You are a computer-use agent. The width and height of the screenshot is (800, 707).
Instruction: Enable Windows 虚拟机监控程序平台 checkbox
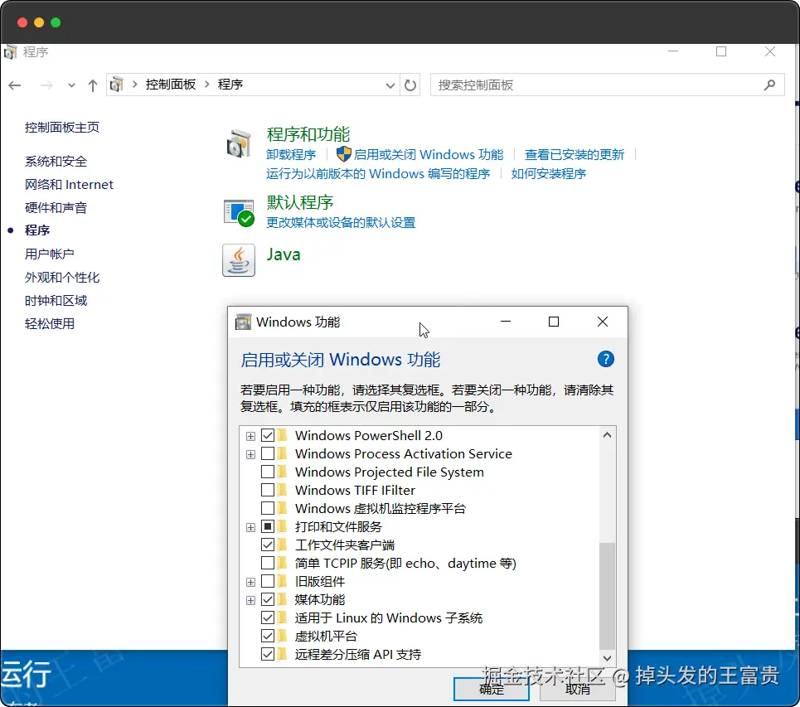pos(268,508)
